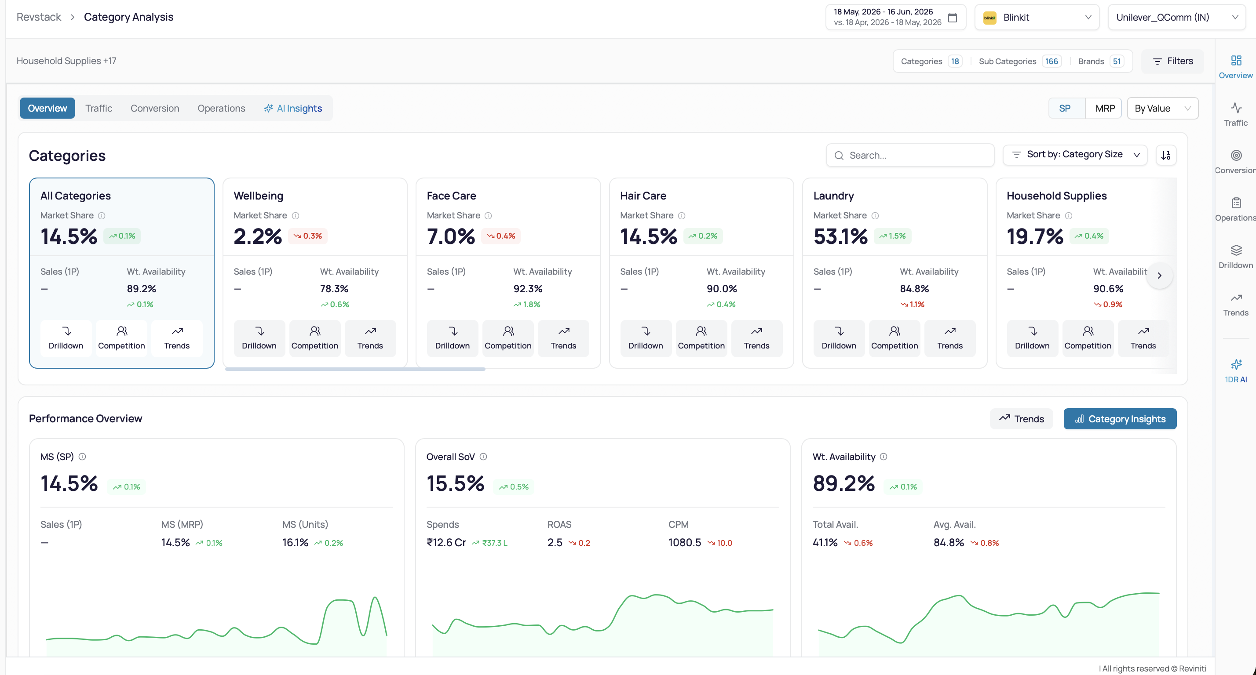Click the Overall SoV info icon

(483, 457)
